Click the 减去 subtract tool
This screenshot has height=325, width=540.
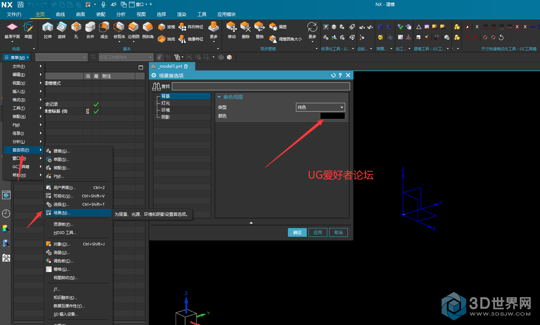(104, 30)
